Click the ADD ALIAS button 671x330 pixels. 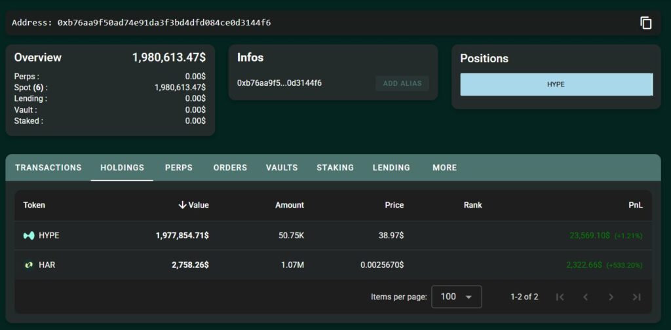point(402,83)
